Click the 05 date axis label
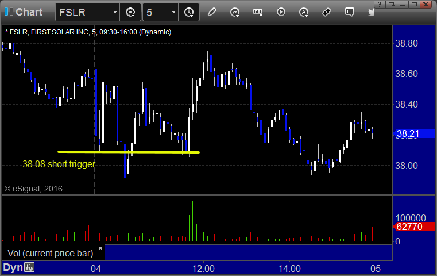437x276 pixels. (x=376, y=269)
